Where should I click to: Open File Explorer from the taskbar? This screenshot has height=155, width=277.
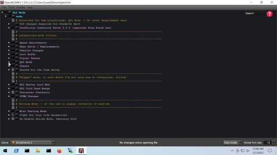coord(38,151)
